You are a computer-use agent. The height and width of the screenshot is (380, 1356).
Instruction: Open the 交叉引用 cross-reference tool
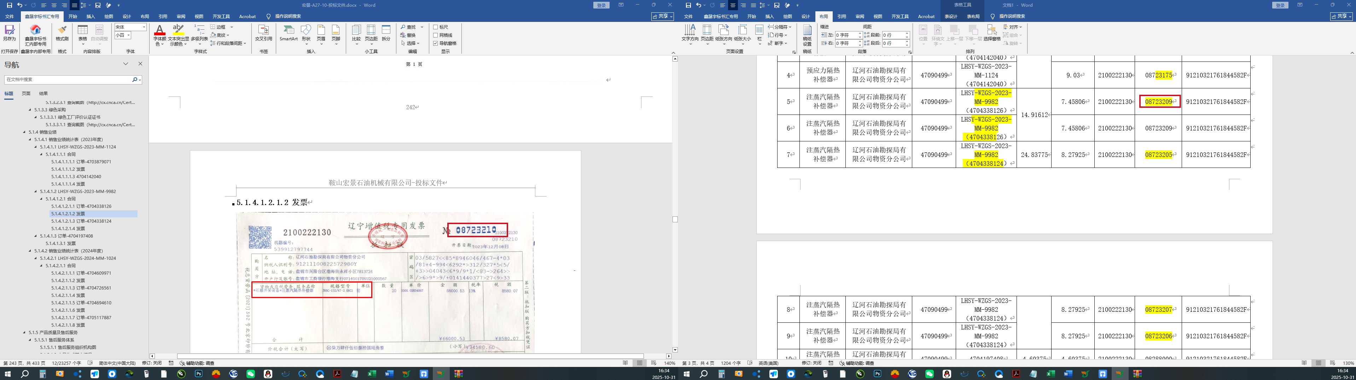264,33
